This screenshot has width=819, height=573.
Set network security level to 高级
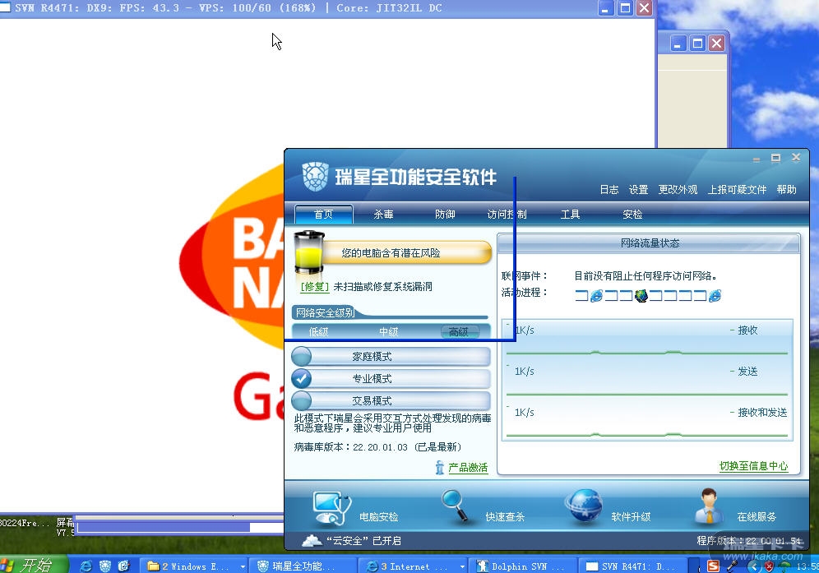click(x=459, y=331)
